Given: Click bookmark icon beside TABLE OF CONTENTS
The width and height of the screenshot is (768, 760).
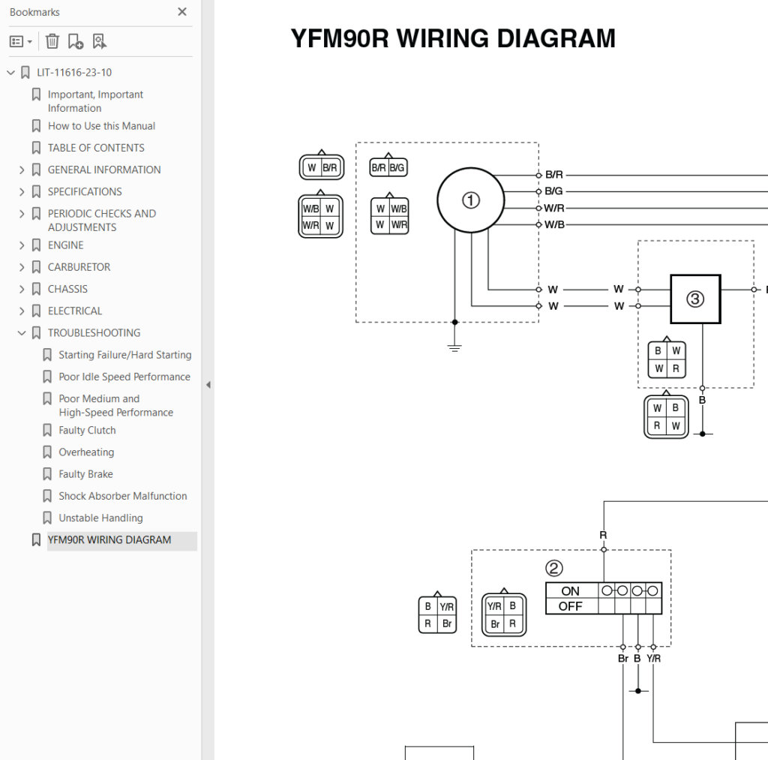Looking at the screenshot, I should click(36, 148).
